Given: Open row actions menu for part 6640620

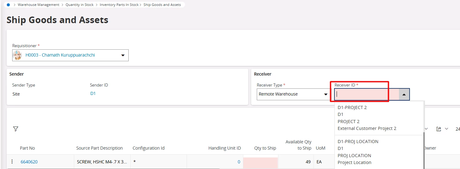Looking at the screenshot, I should [x=12, y=162].
